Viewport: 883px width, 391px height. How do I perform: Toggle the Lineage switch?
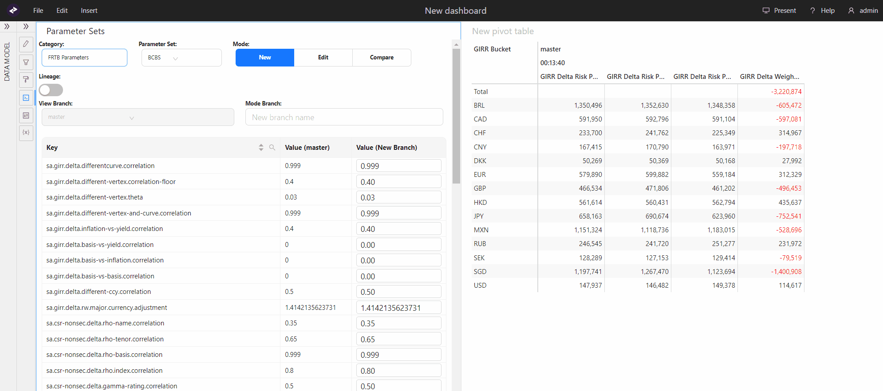pyautogui.click(x=51, y=90)
